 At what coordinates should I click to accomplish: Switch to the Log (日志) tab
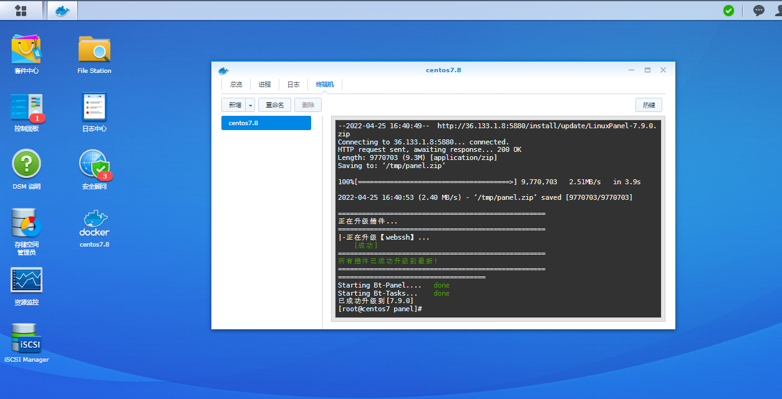pos(293,85)
